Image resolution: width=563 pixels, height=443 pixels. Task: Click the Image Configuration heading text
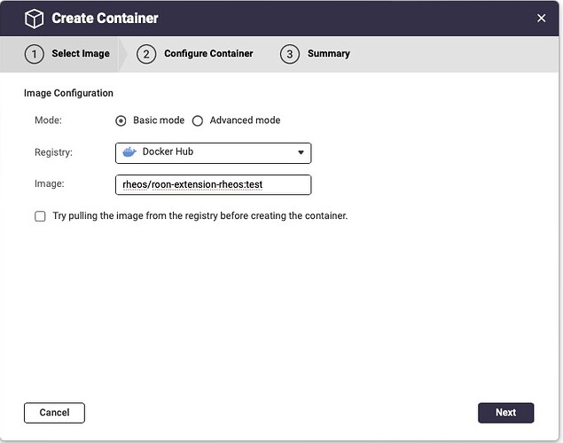68,93
